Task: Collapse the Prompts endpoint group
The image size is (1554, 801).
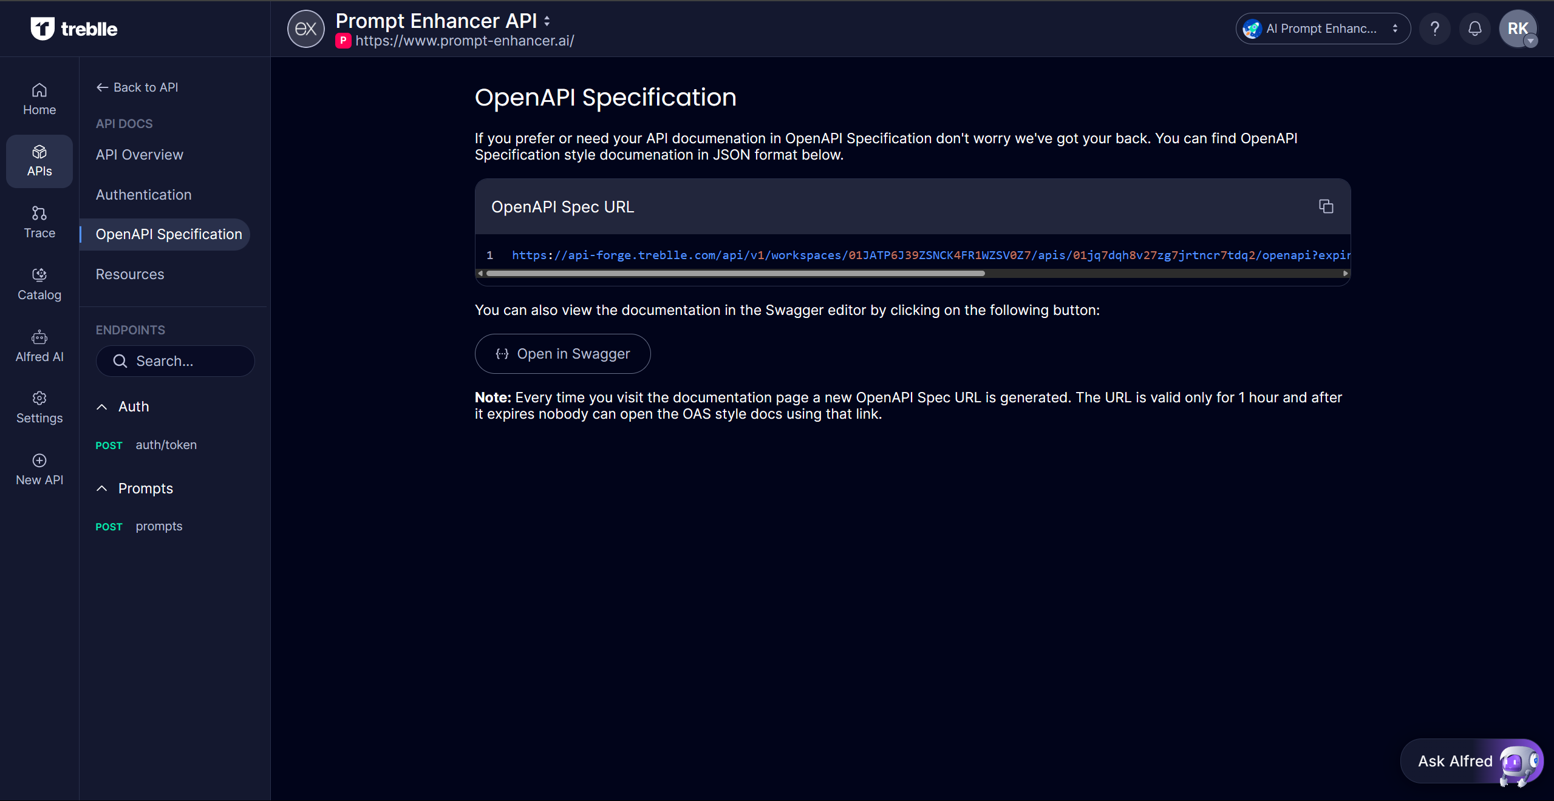Action: coord(135,488)
